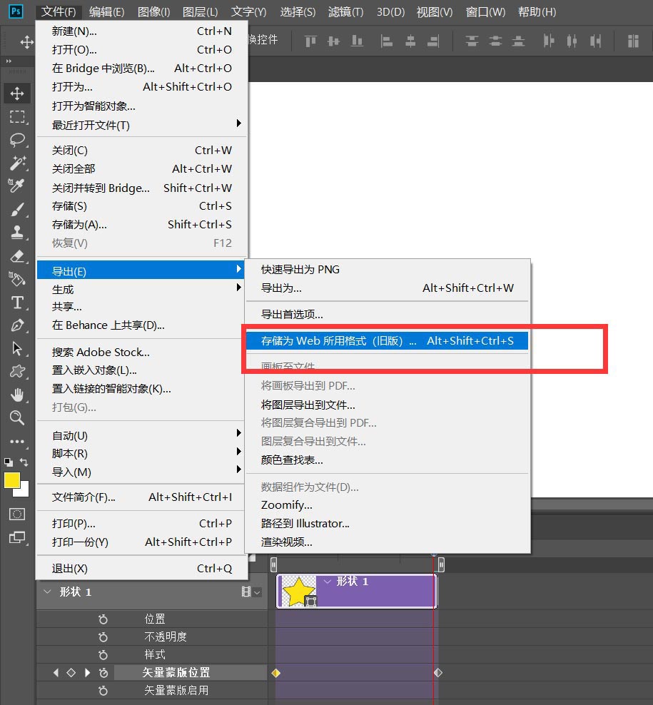Select the Eraser tool
The image size is (653, 705).
pyautogui.click(x=17, y=256)
